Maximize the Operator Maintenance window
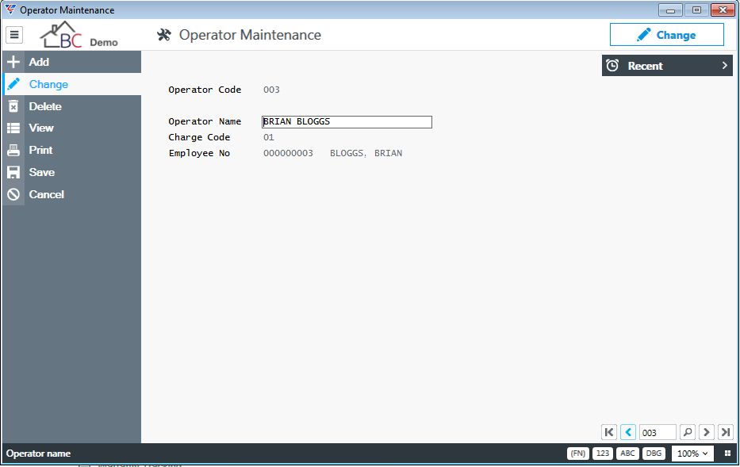Screen dimensions: 740x467 coord(696,10)
